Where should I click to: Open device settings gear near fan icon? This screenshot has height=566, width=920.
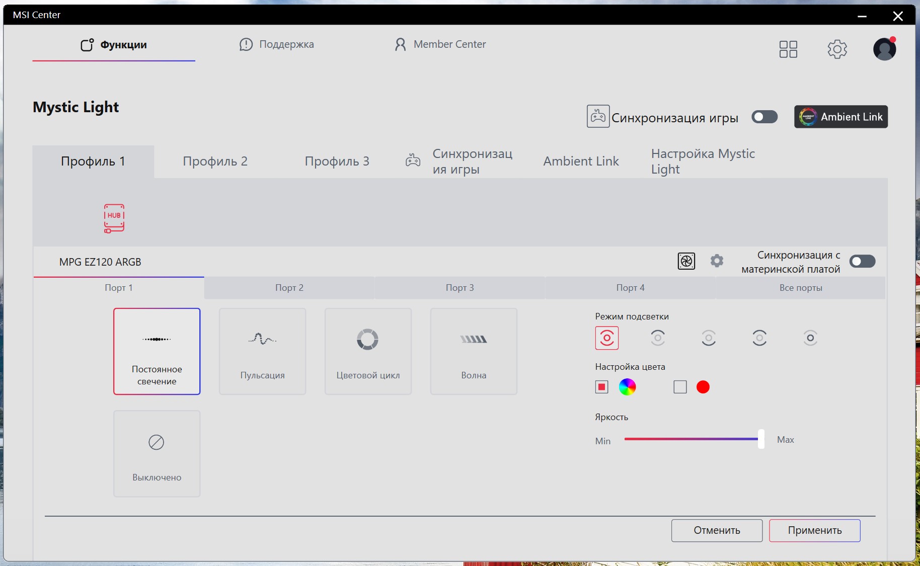point(717,261)
